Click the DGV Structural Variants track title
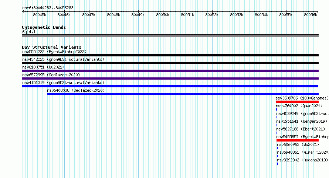329x178 pixels. pos(52,47)
